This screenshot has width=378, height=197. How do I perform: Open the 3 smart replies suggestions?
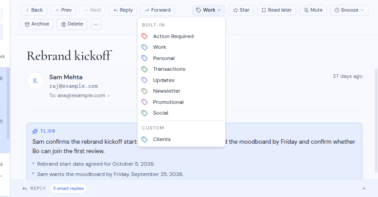(x=69, y=188)
